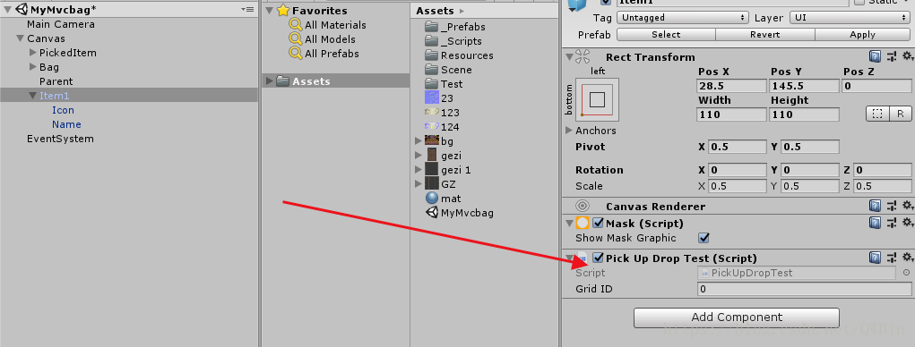This screenshot has width=915, height=347.
Task: Collapse the MyMvcbag* scene foldout
Action: pyautogui.click(x=7, y=10)
